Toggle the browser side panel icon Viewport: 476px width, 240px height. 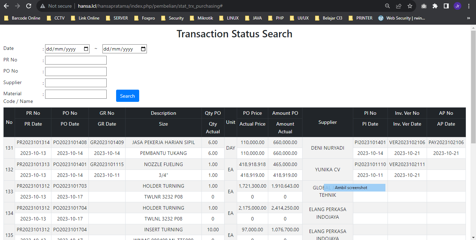[x=446, y=6]
